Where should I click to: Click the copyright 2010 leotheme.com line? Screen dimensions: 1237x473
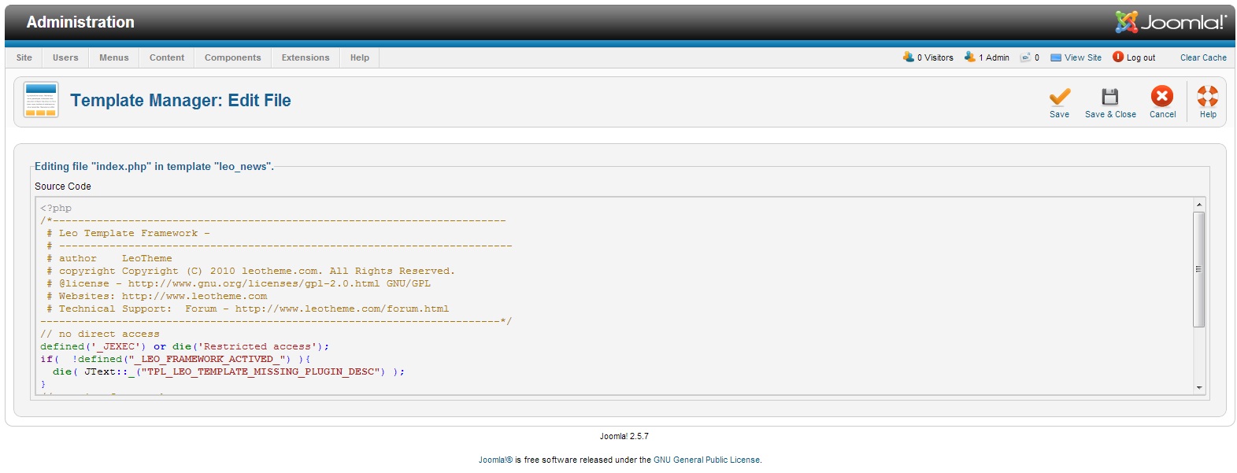(251, 271)
